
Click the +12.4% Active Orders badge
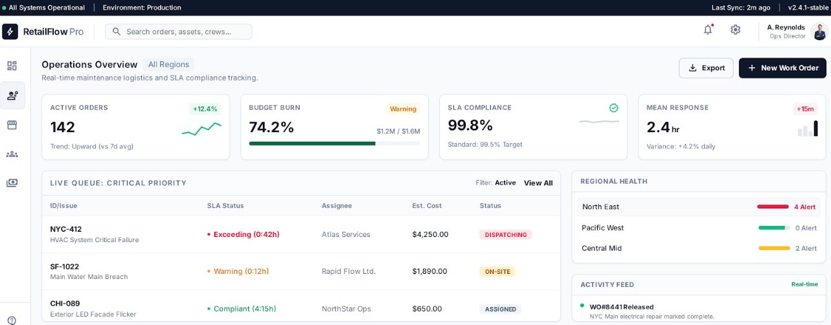pos(205,109)
